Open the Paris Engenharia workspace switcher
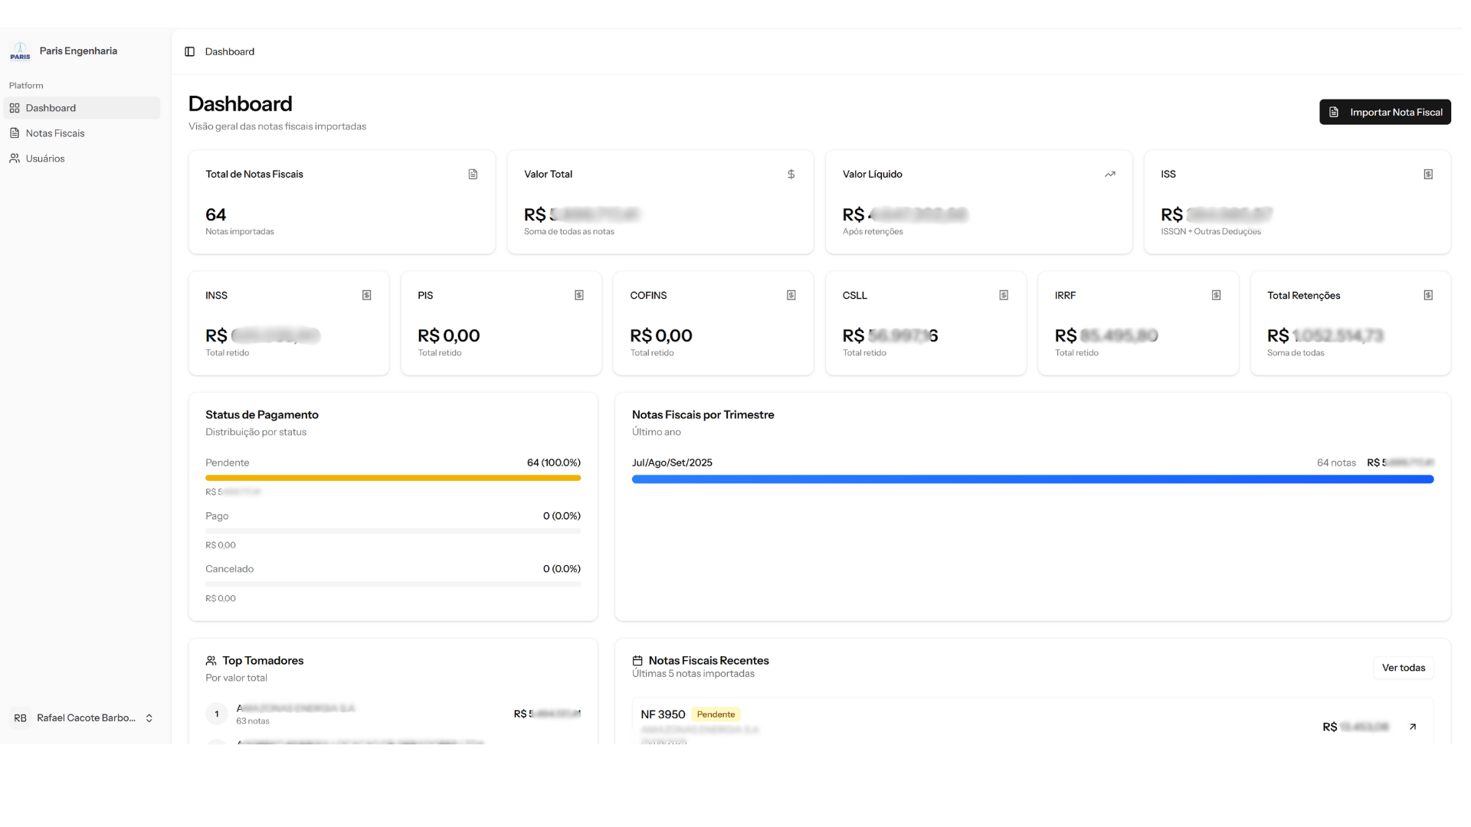Screen dimensions: 1471x827 point(78,51)
